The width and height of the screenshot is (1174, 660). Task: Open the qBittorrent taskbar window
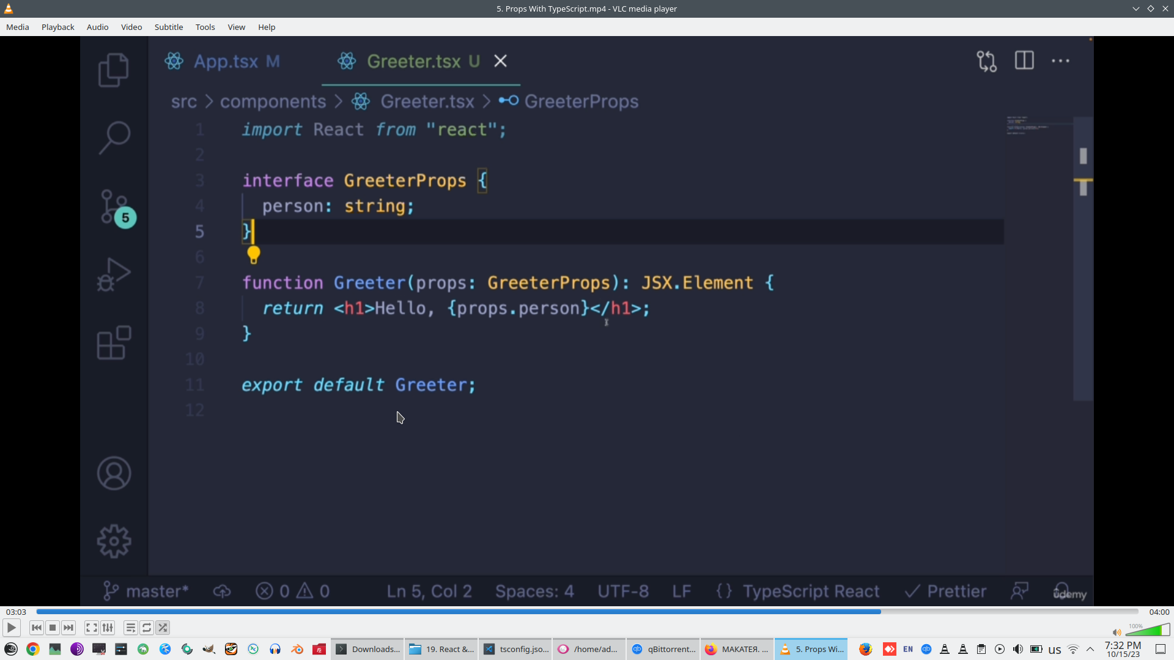[x=663, y=649]
